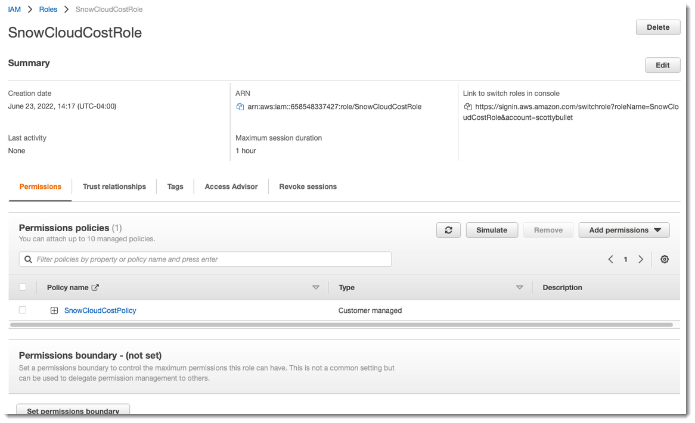Open the Access Advisor tab

(231, 187)
